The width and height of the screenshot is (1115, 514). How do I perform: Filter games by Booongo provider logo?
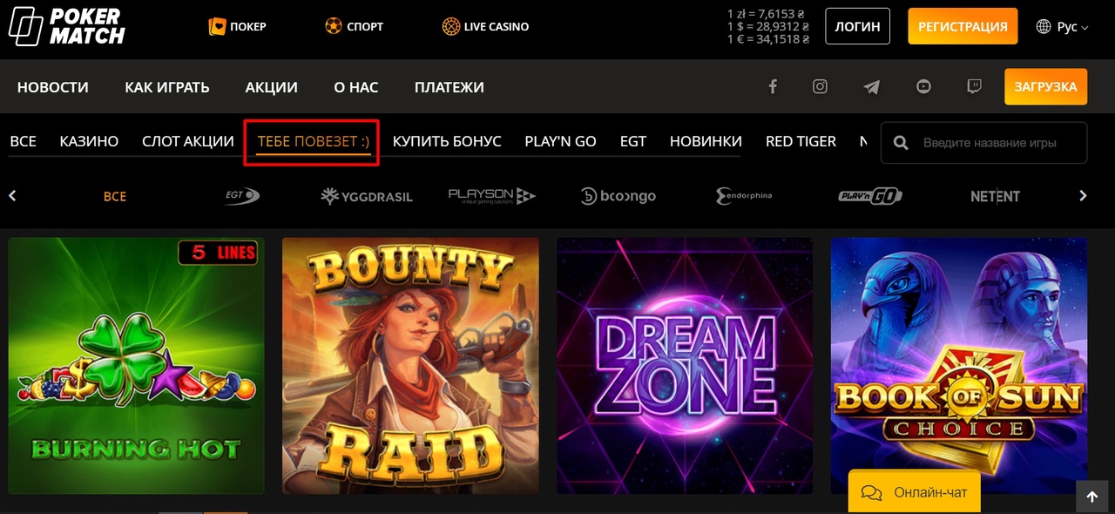618,196
